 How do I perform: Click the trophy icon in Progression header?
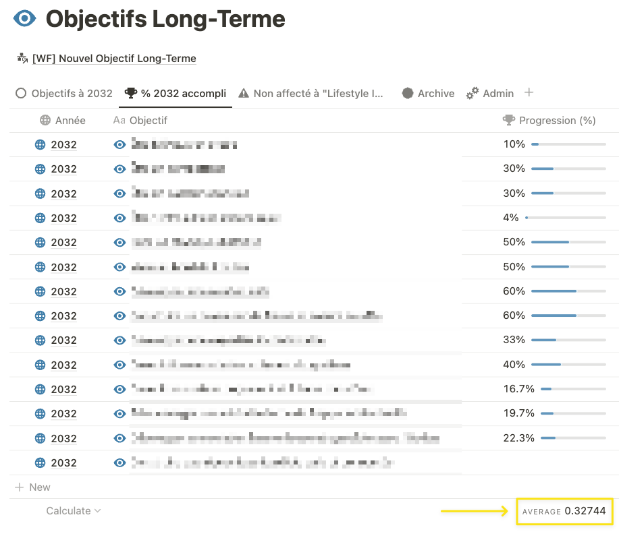click(509, 121)
